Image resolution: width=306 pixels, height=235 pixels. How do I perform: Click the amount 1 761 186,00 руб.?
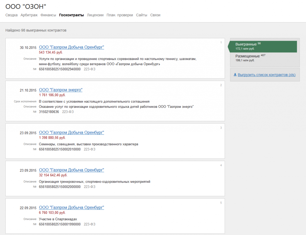pyautogui.click(x=52, y=95)
